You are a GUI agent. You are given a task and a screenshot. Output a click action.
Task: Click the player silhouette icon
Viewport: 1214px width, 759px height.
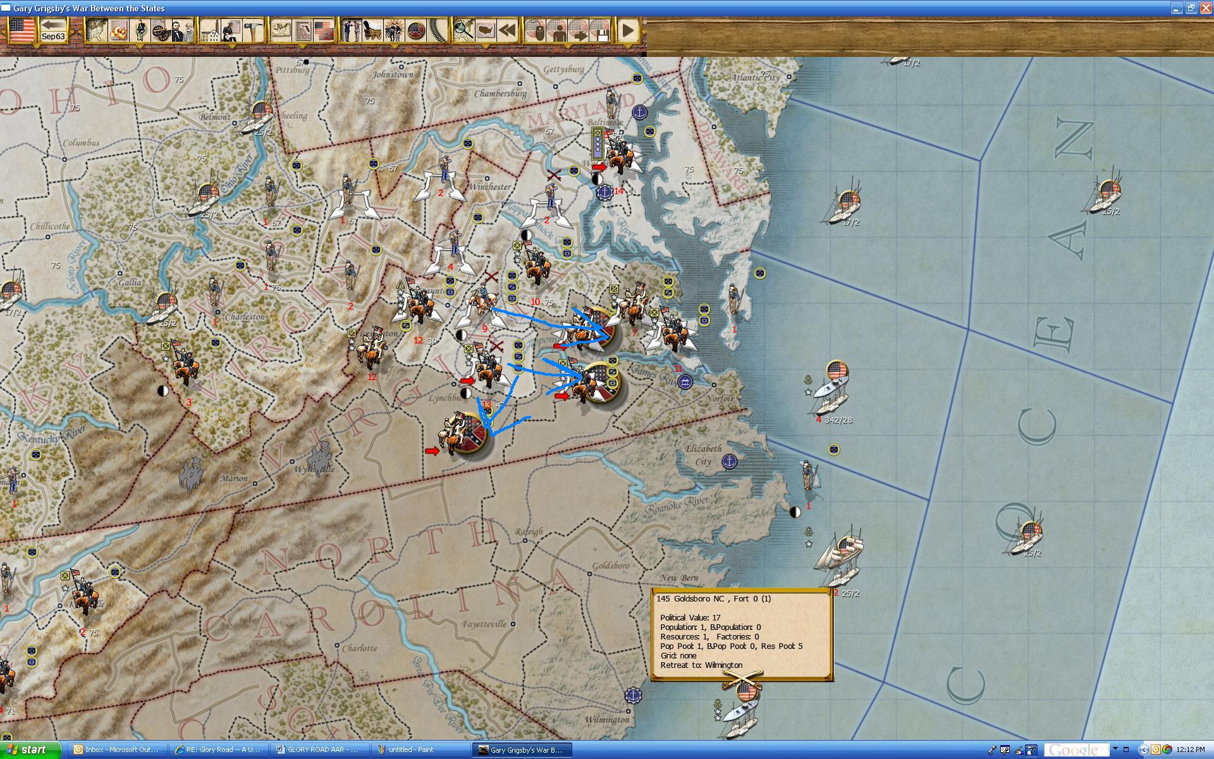pos(558,30)
